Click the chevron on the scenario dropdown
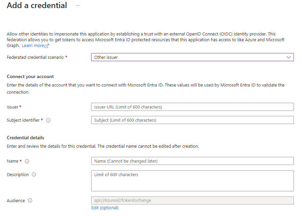The width and height of the screenshot is (302, 216). point(289,57)
